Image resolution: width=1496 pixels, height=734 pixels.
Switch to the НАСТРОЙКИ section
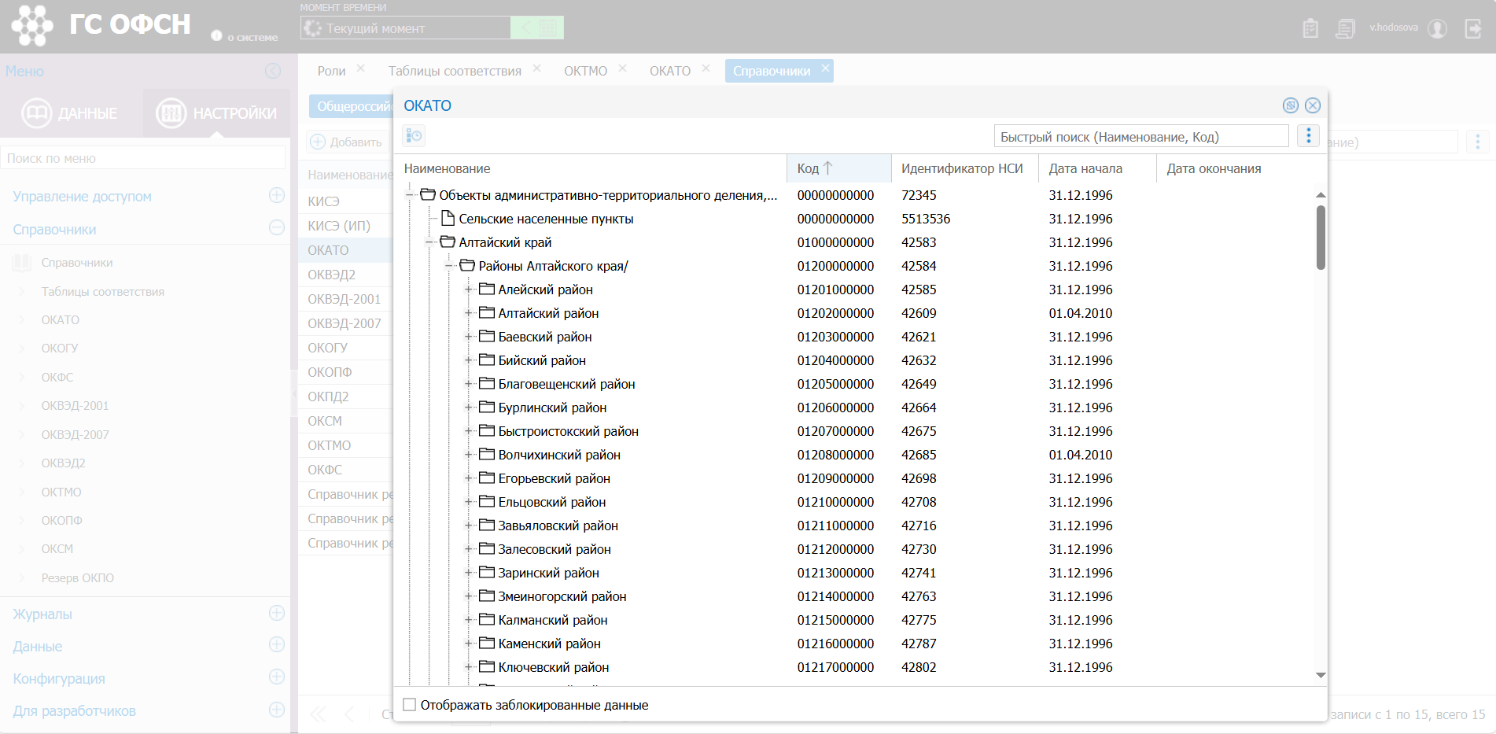[216, 113]
